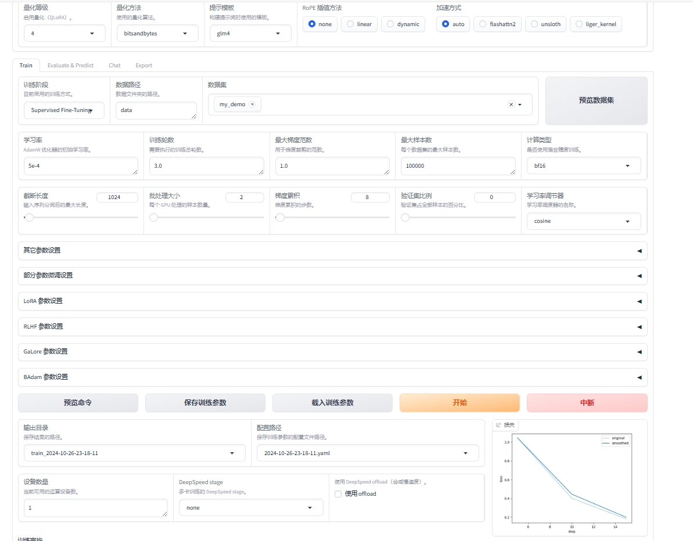Expand the LoRA 参数设置 section arrow
The height and width of the screenshot is (541, 693).
pyautogui.click(x=639, y=301)
